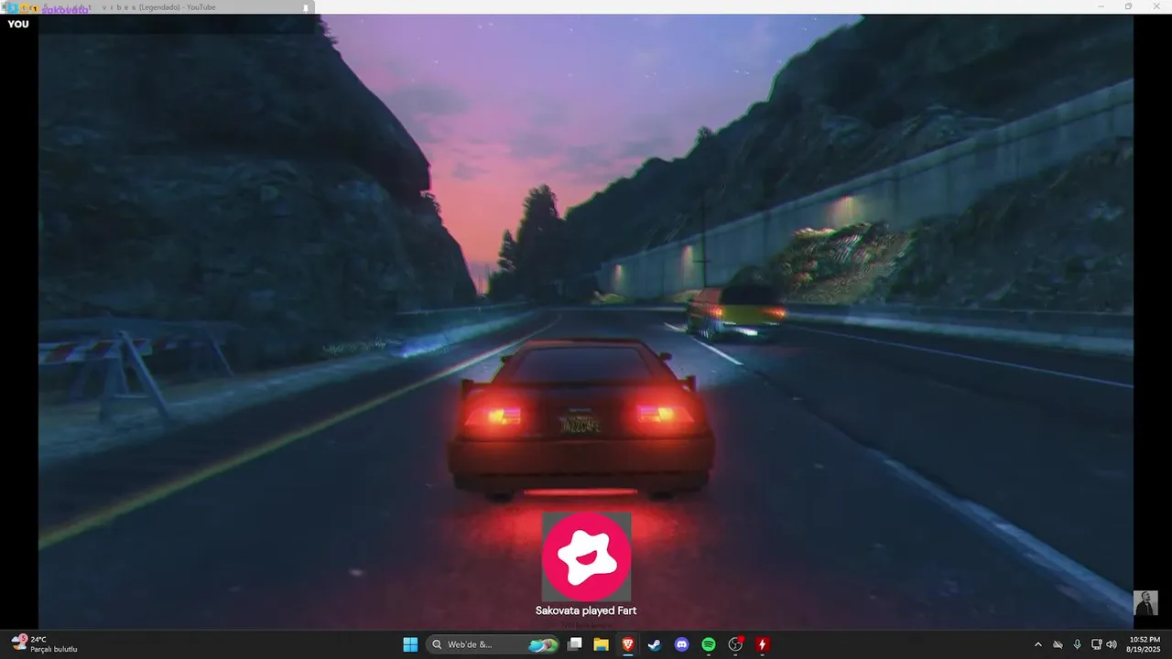Click the portrait thumbnail in the video corner

[1145, 603]
